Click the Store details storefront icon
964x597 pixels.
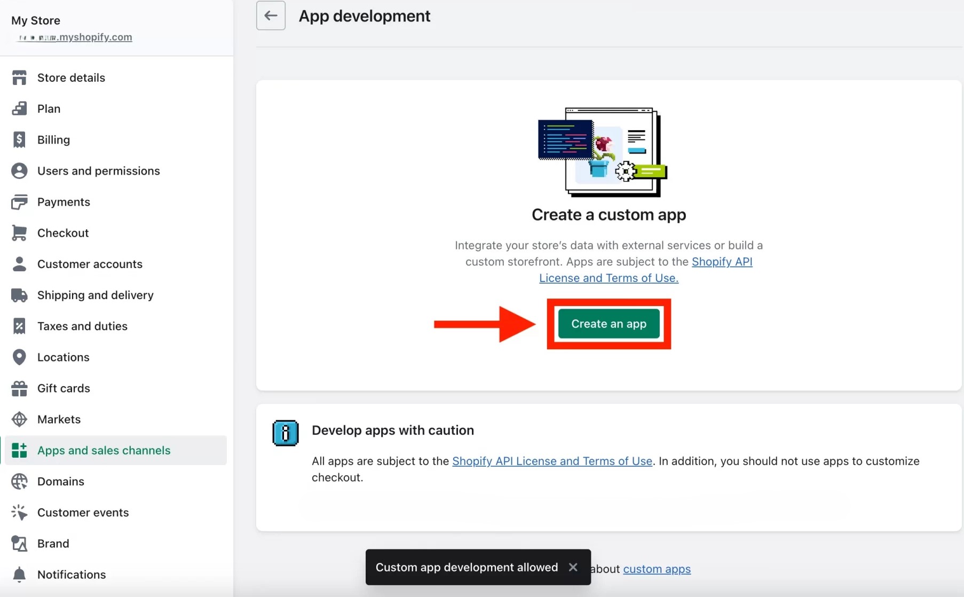(19, 77)
